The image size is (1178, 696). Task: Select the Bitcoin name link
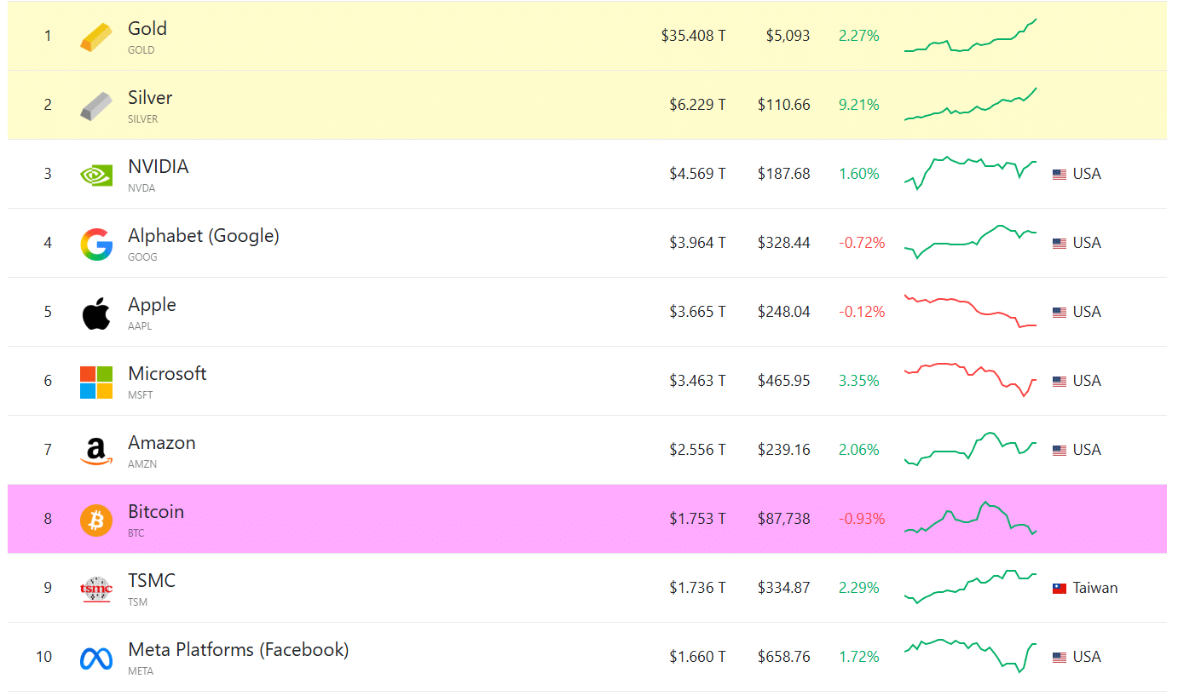point(156,512)
